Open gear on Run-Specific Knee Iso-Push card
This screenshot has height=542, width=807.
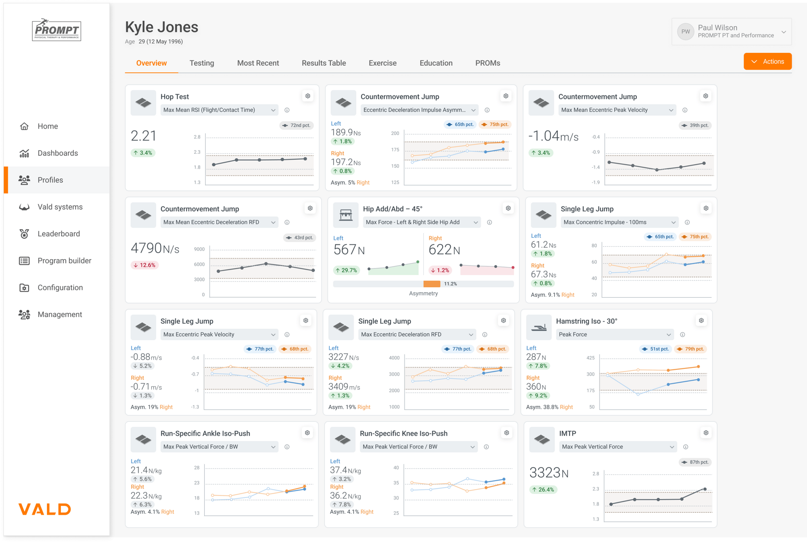(506, 433)
